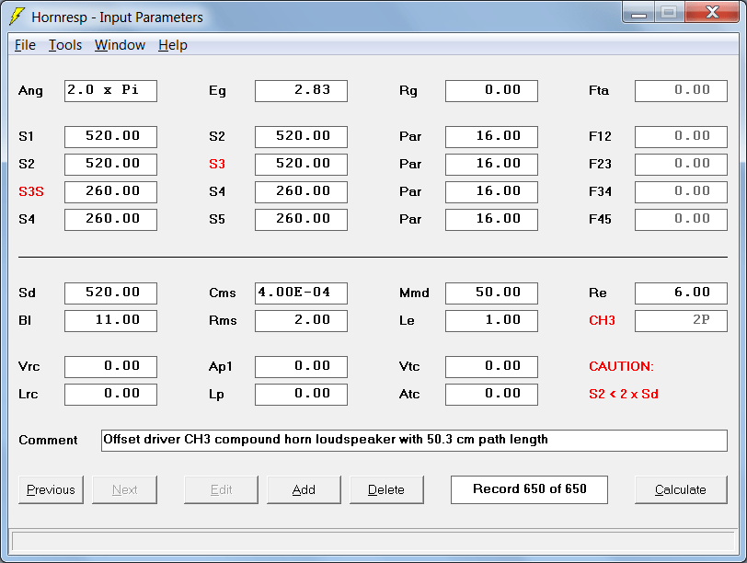Click the Hornresp lightning bolt title icon
747x563 pixels.
[17, 17]
